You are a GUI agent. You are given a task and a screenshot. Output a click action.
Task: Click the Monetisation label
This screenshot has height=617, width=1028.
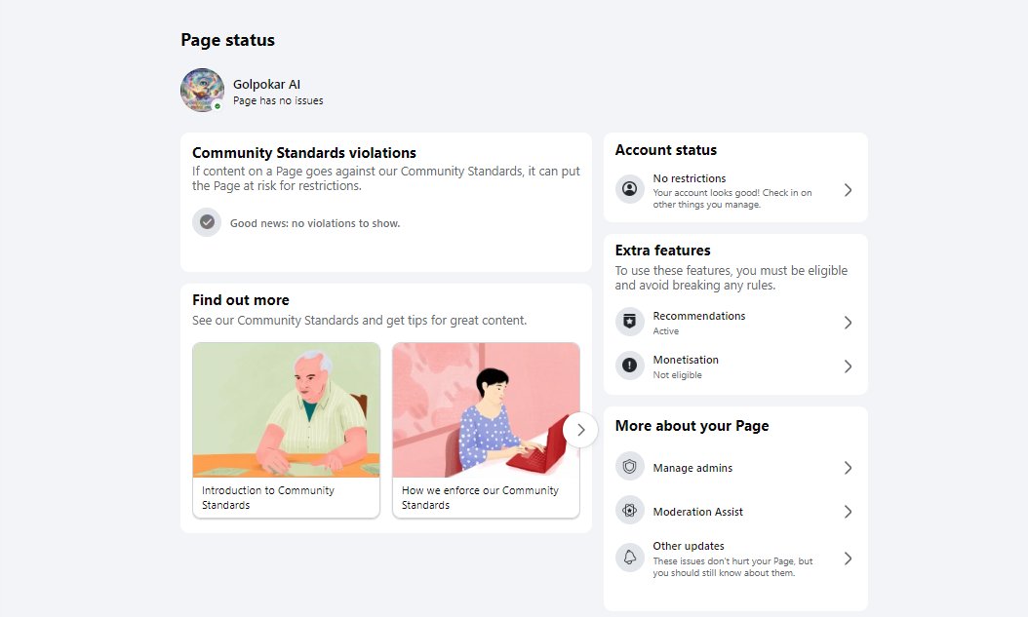pos(686,360)
